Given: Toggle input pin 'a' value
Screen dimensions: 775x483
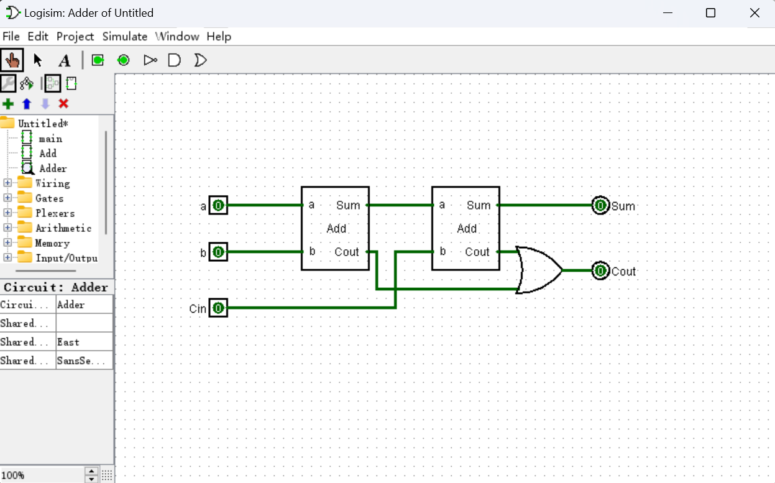Looking at the screenshot, I should click(x=218, y=205).
